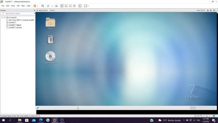Click VMware status bar CD/DVD device icon
The width and height of the screenshot is (218, 123).
[x=198, y=116]
